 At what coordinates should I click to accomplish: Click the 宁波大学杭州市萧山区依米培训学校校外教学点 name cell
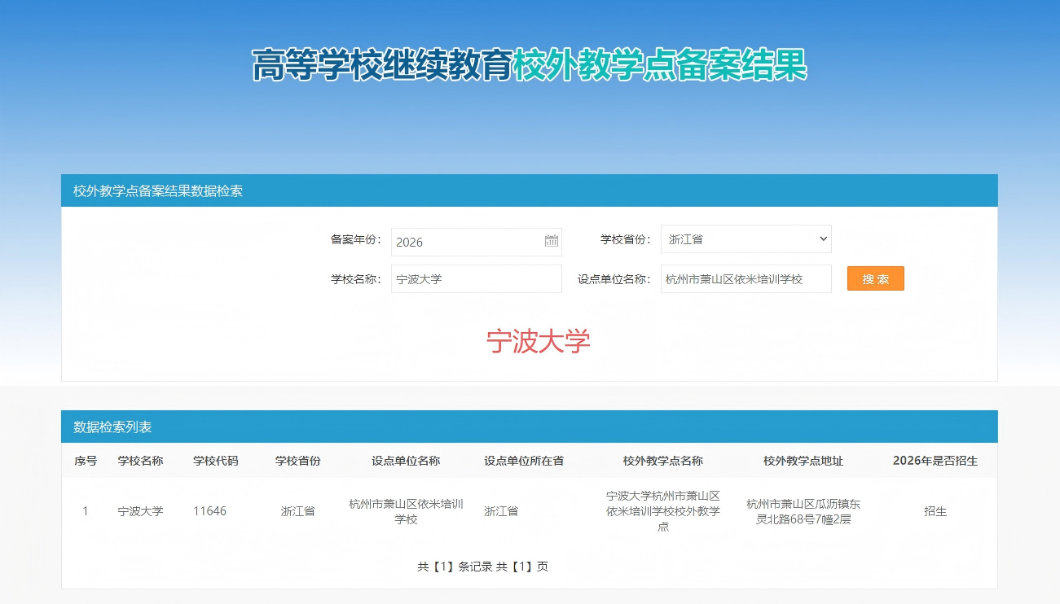(663, 511)
